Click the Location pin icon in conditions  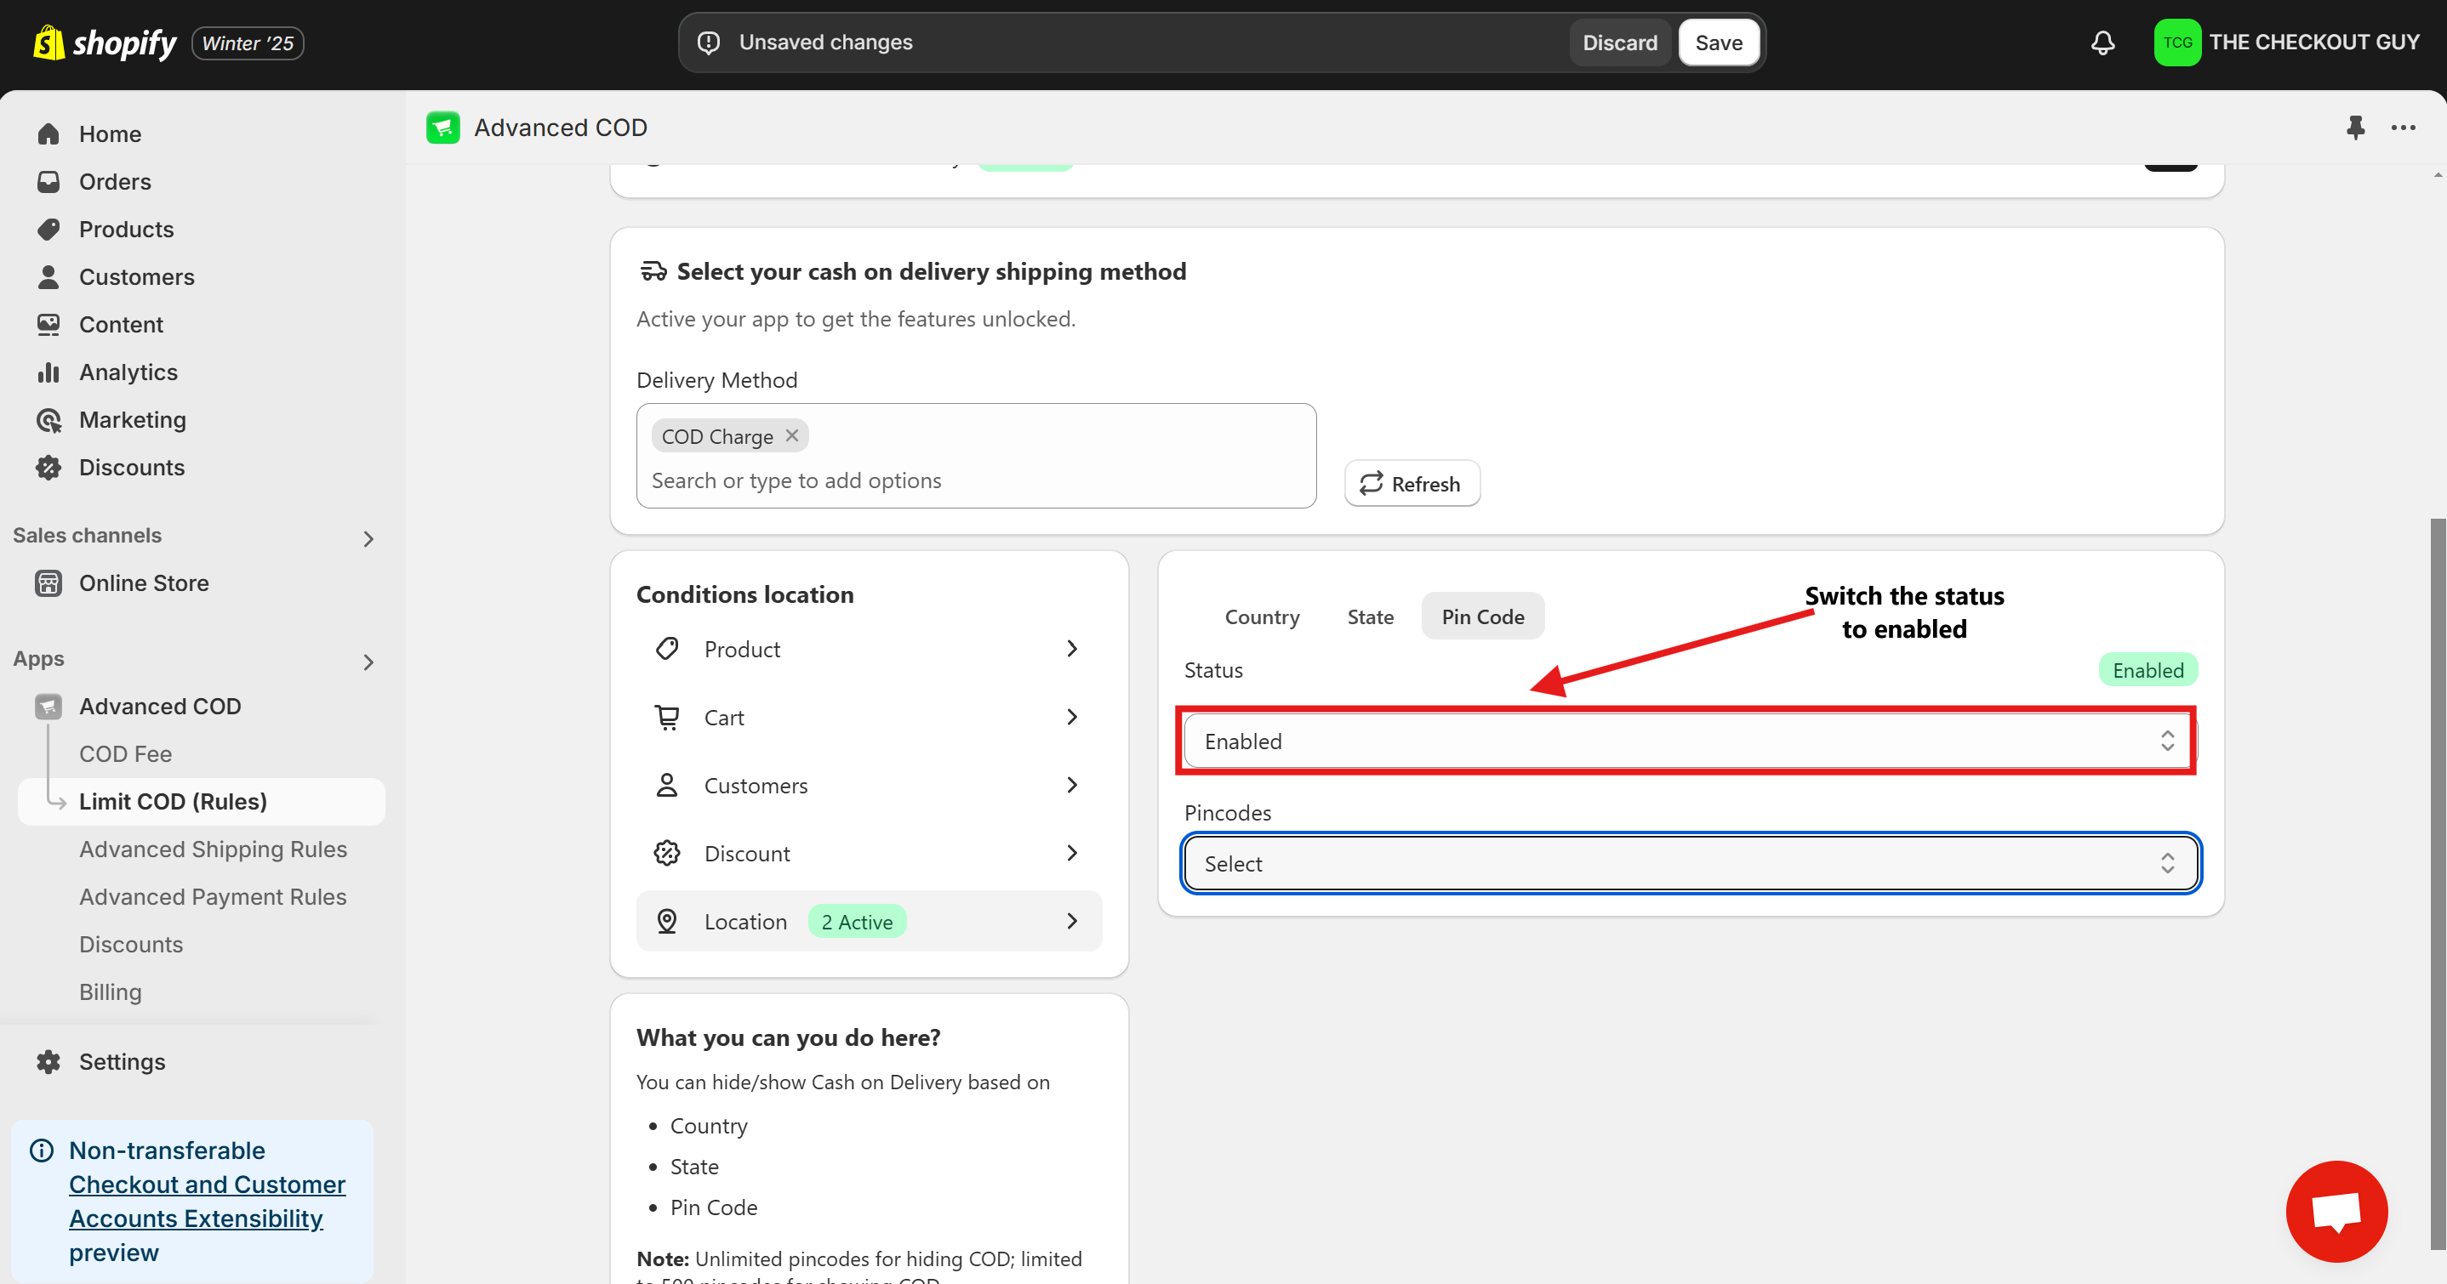[x=667, y=921]
